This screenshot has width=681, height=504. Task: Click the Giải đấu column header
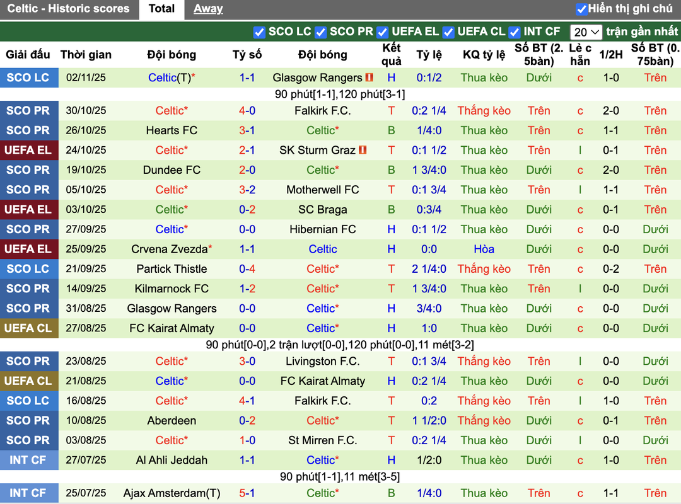(x=28, y=55)
